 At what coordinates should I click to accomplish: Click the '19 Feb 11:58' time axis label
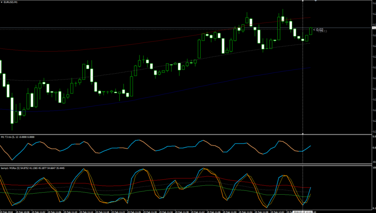click(x=262, y=212)
